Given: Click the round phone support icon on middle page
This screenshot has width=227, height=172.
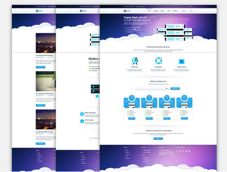Looking at the screenshot, I should [x=82, y=121].
